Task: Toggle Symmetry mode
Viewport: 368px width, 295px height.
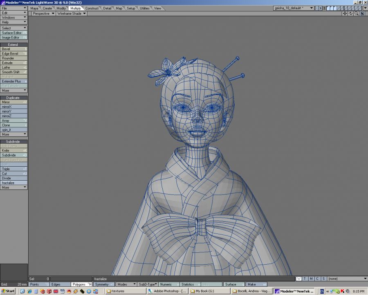Action: pos(104,284)
